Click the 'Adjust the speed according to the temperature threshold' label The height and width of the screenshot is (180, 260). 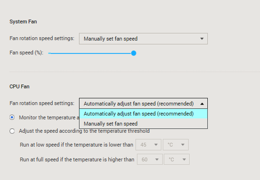pos(84,131)
